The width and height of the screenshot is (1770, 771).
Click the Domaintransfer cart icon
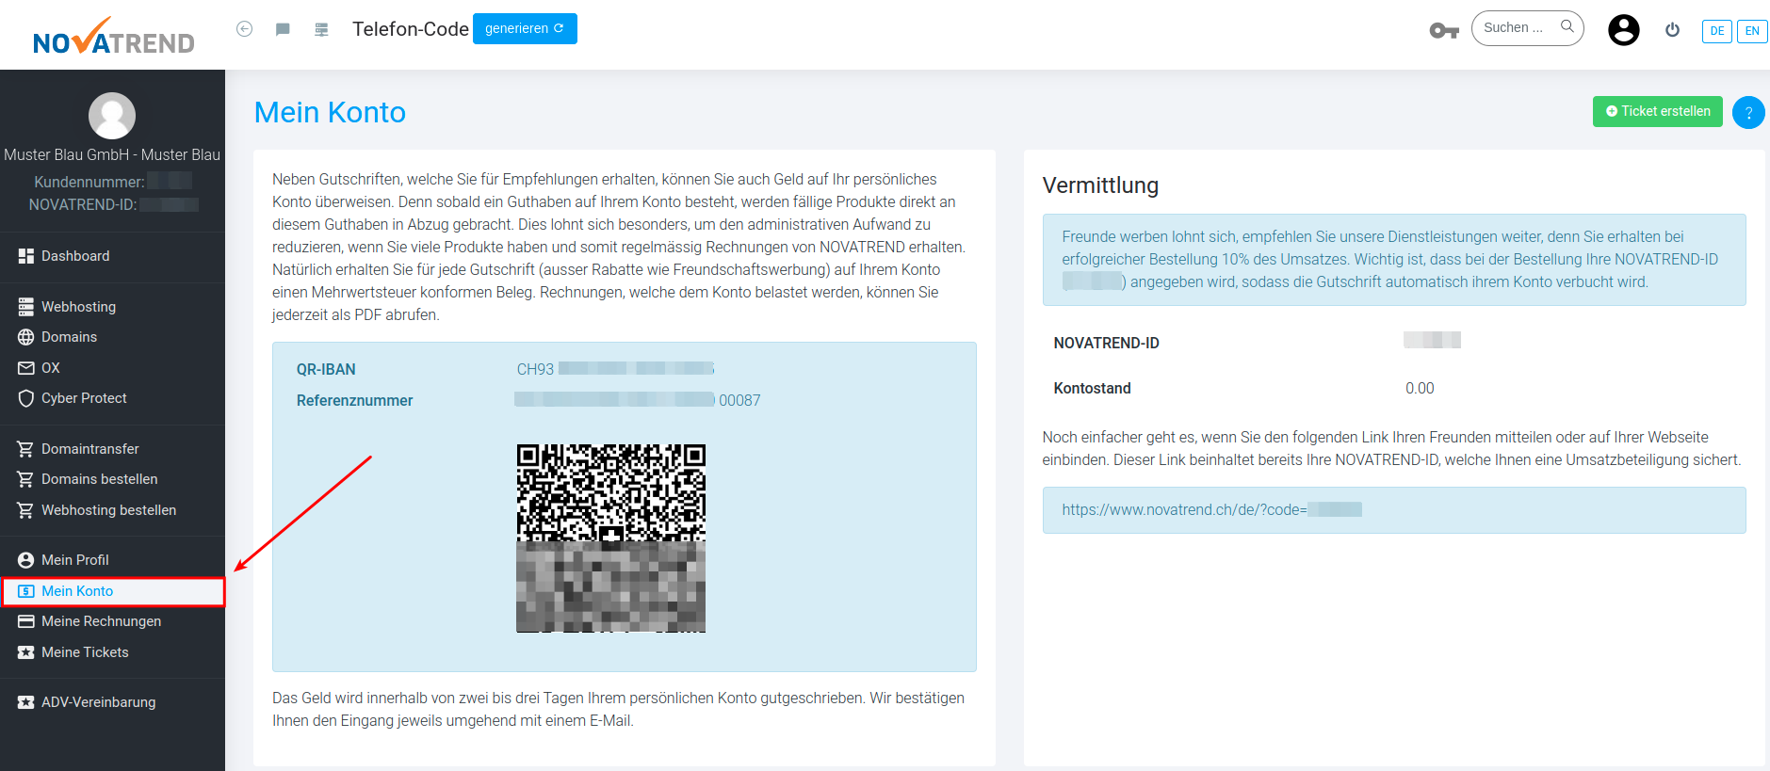pyautogui.click(x=26, y=449)
